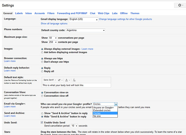Click the text size icon in text style toolbar
The image size is (186, 135).
[x=60, y=80]
